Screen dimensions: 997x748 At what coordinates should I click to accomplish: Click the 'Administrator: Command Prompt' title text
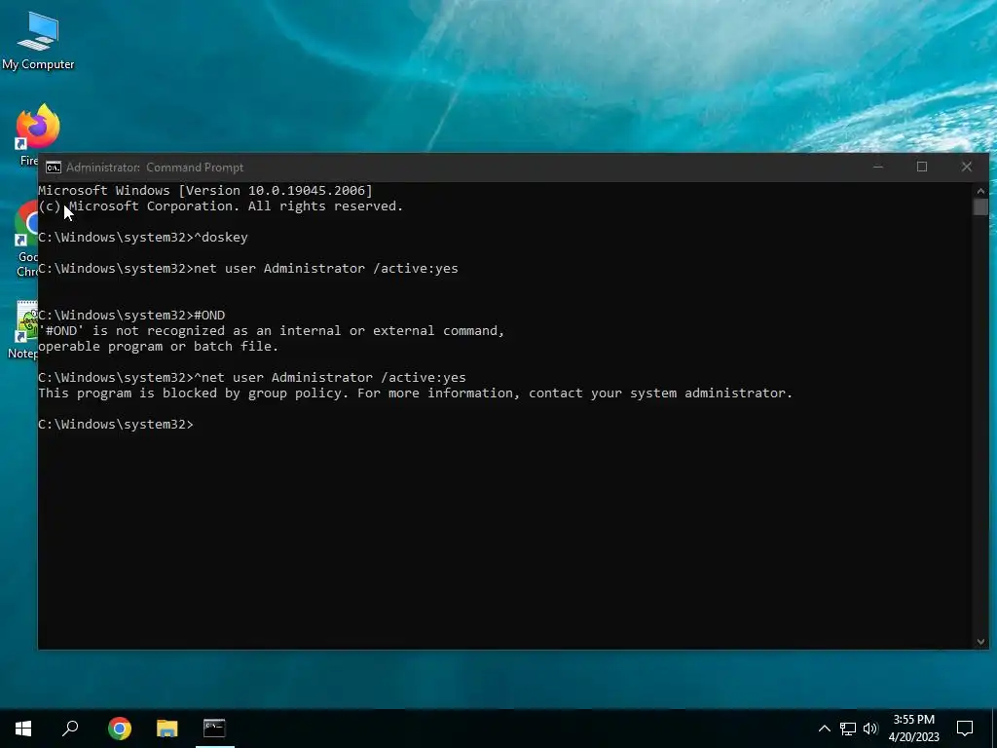[x=155, y=168]
